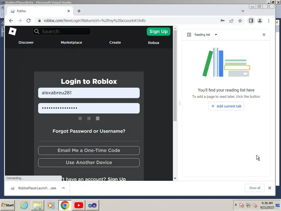Click Forgot Password or Username link
Screen dimensions: 281x211
pyautogui.click(x=89, y=131)
